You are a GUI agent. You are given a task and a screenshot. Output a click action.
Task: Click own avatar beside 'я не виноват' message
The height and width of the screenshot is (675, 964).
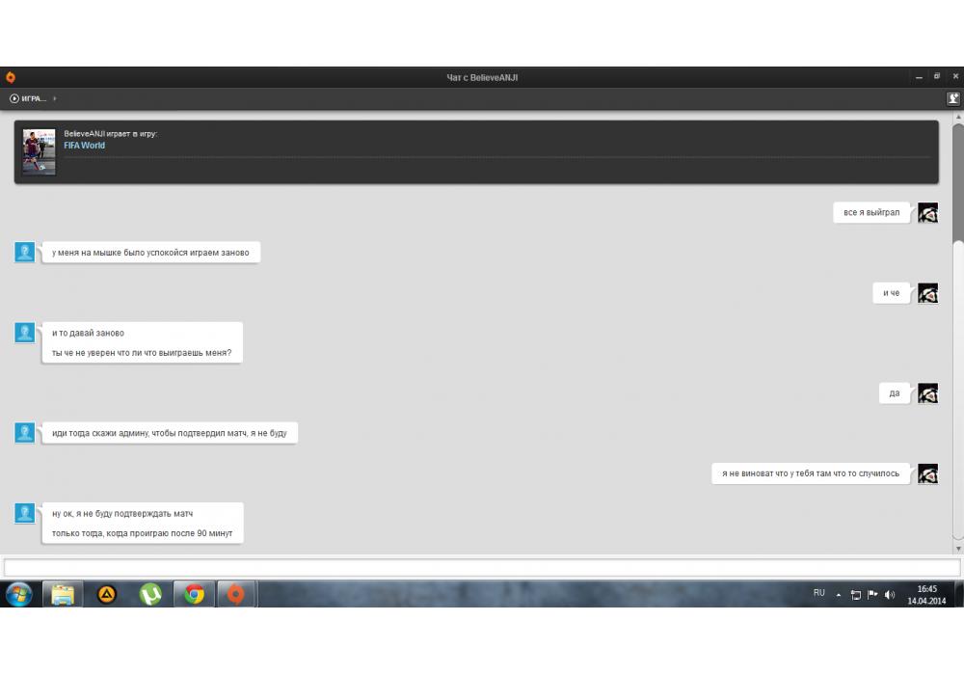(927, 474)
